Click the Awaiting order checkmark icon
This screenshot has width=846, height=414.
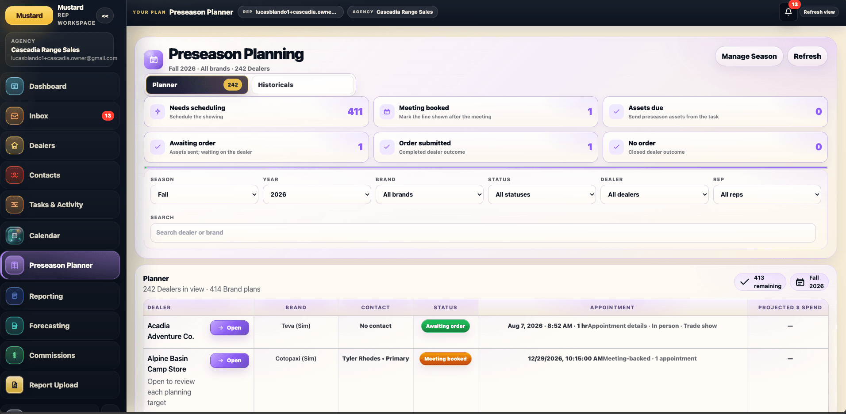(x=158, y=147)
